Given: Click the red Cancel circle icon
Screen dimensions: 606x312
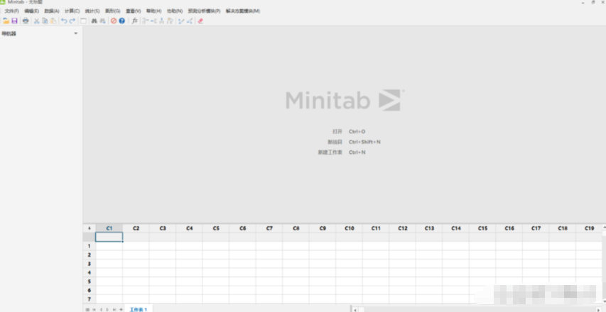Looking at the screenshot, I should coord(114,21).
